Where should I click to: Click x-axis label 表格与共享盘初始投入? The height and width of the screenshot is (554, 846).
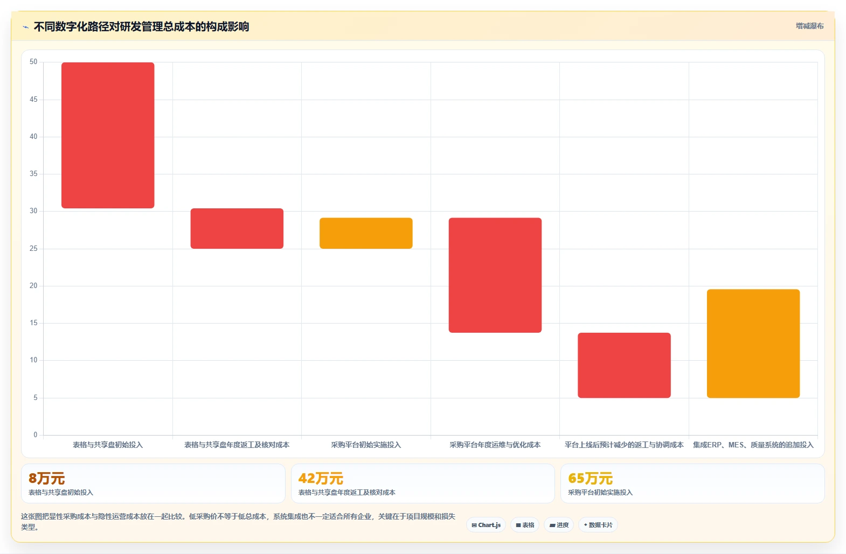(108, 445)
